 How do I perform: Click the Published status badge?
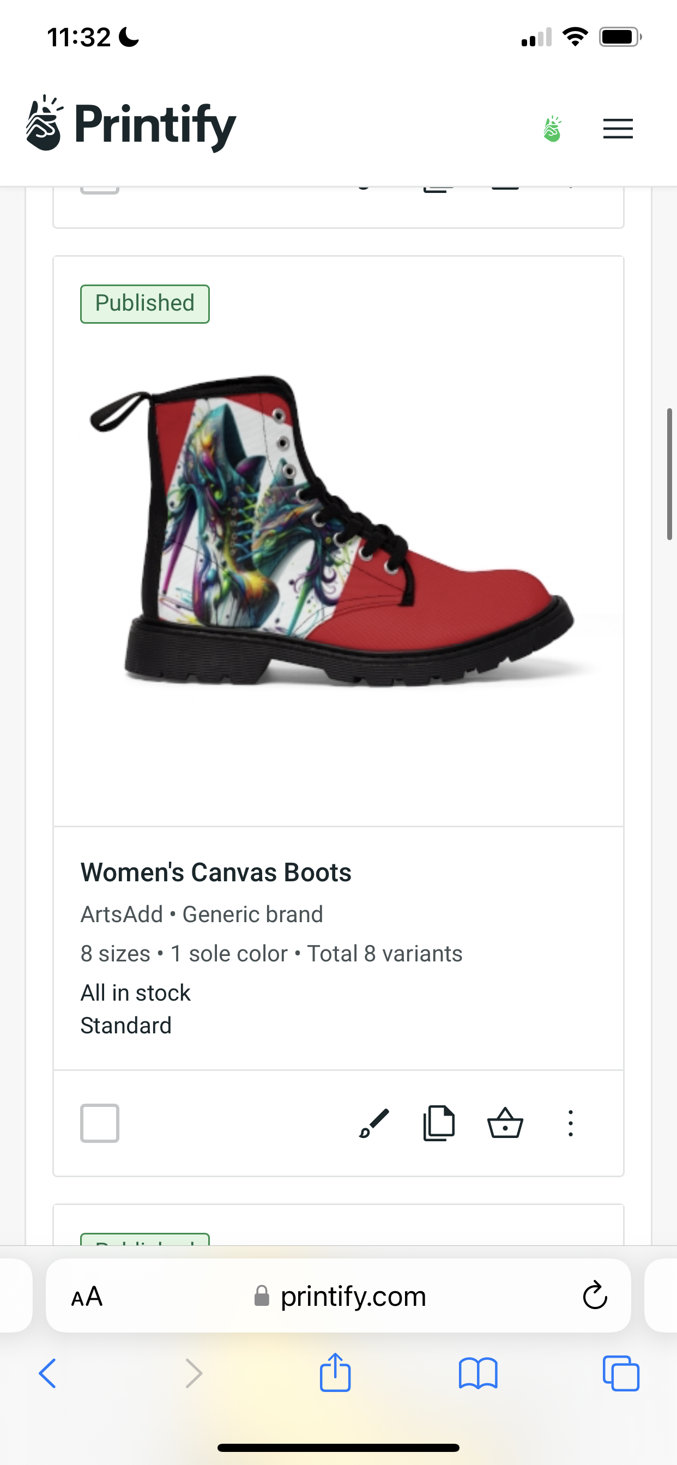tap(145, 304)
